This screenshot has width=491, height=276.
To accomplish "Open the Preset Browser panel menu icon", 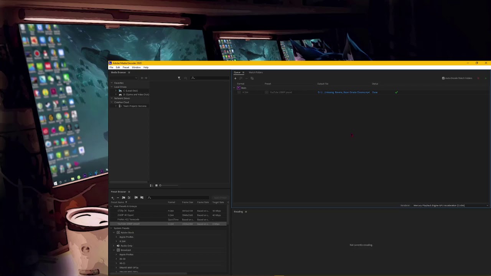I will pos(129,192).
